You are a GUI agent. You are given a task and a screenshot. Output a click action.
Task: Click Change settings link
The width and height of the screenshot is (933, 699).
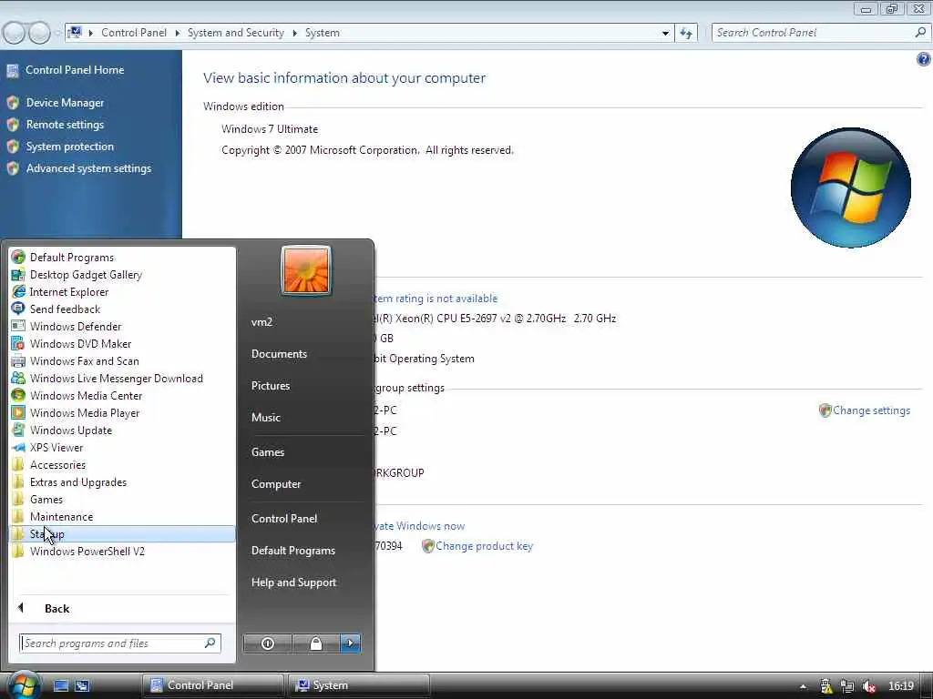pyautogui.click(x=871, y=410)
